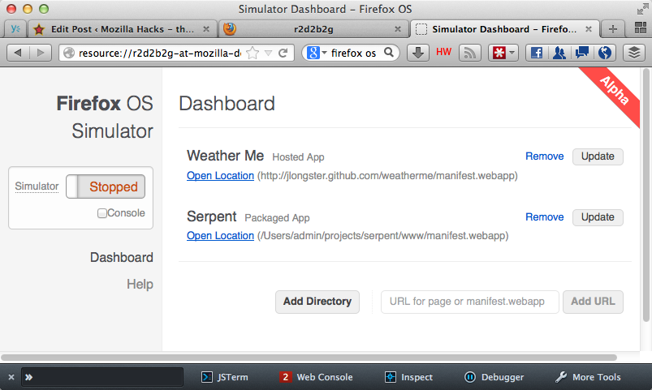Click the red asterisk toolbar icon
652x390 pixels.
499,53
